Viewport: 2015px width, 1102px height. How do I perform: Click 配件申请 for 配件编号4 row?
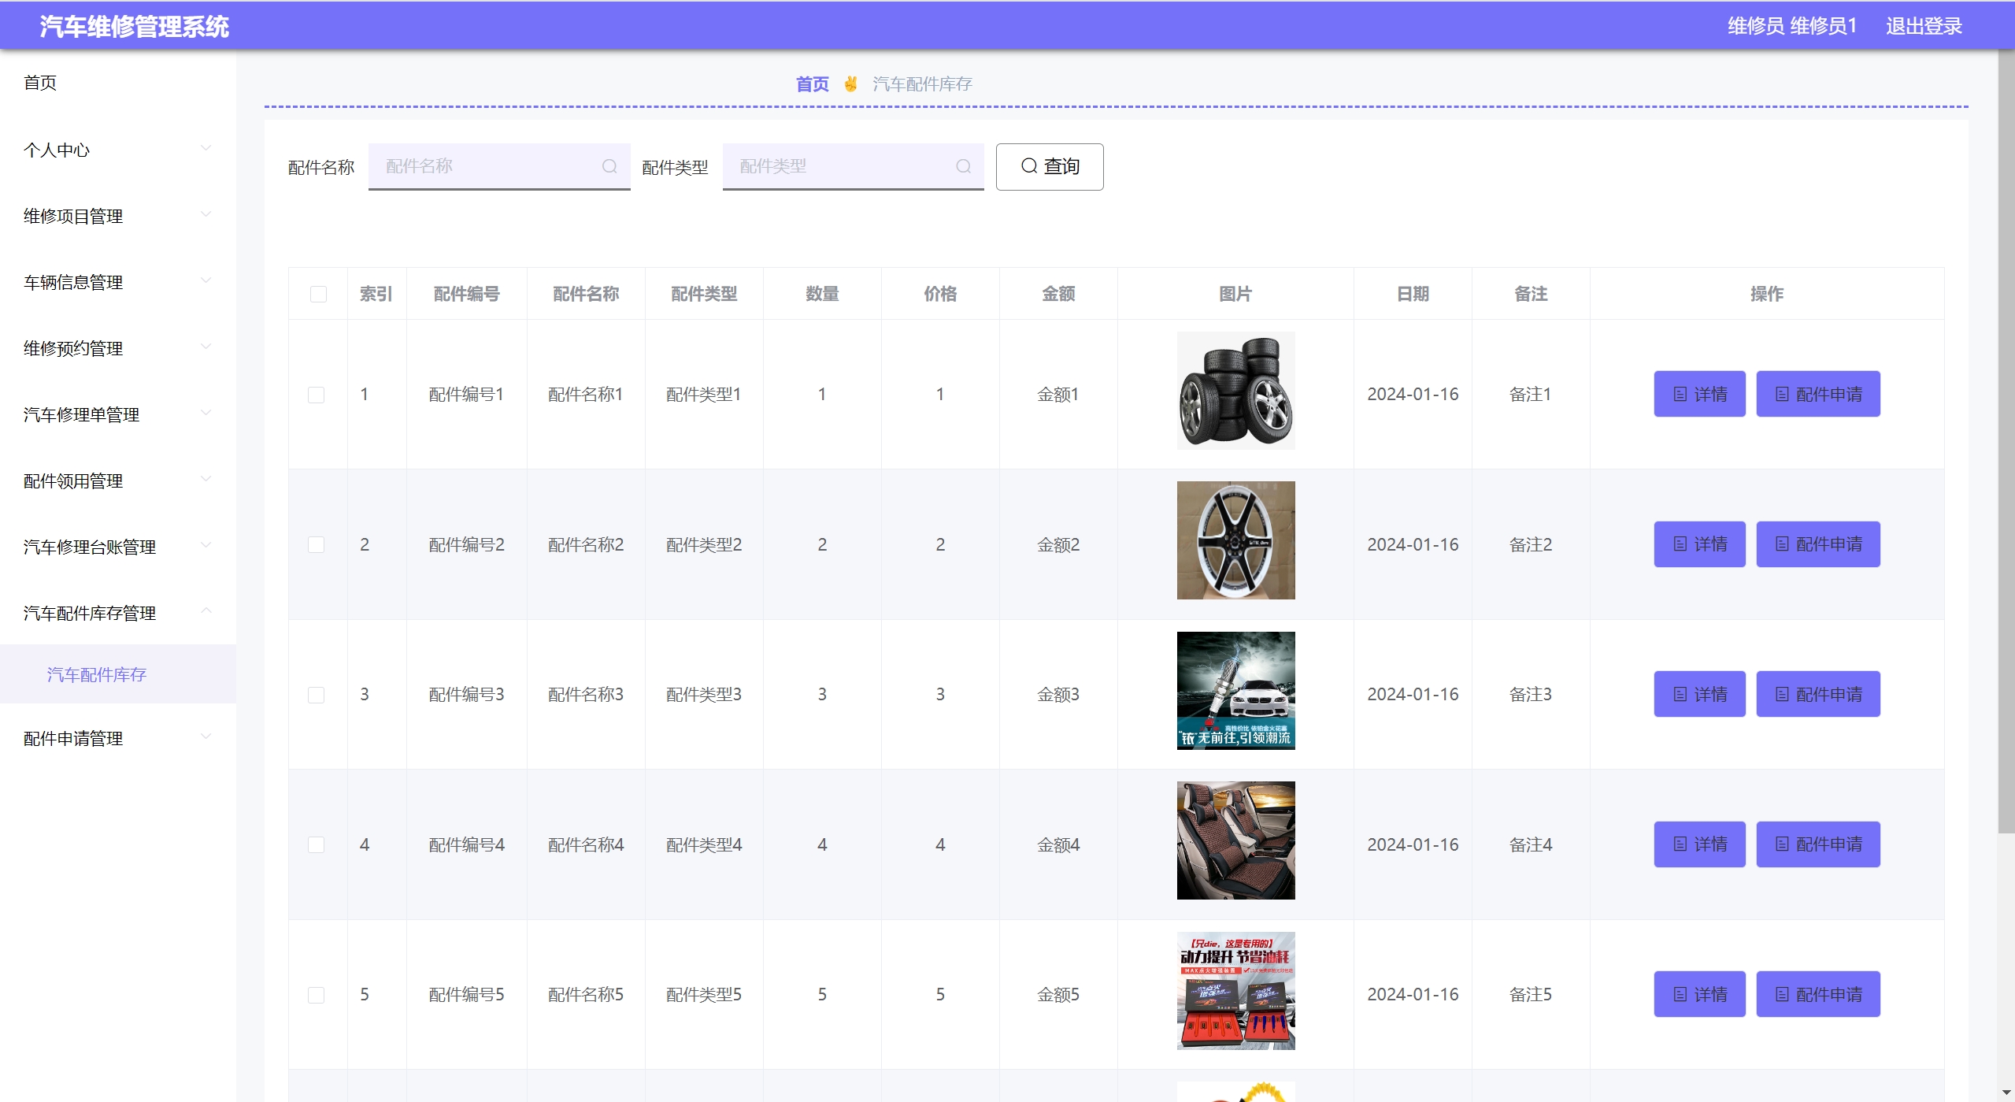(1817, 844)
